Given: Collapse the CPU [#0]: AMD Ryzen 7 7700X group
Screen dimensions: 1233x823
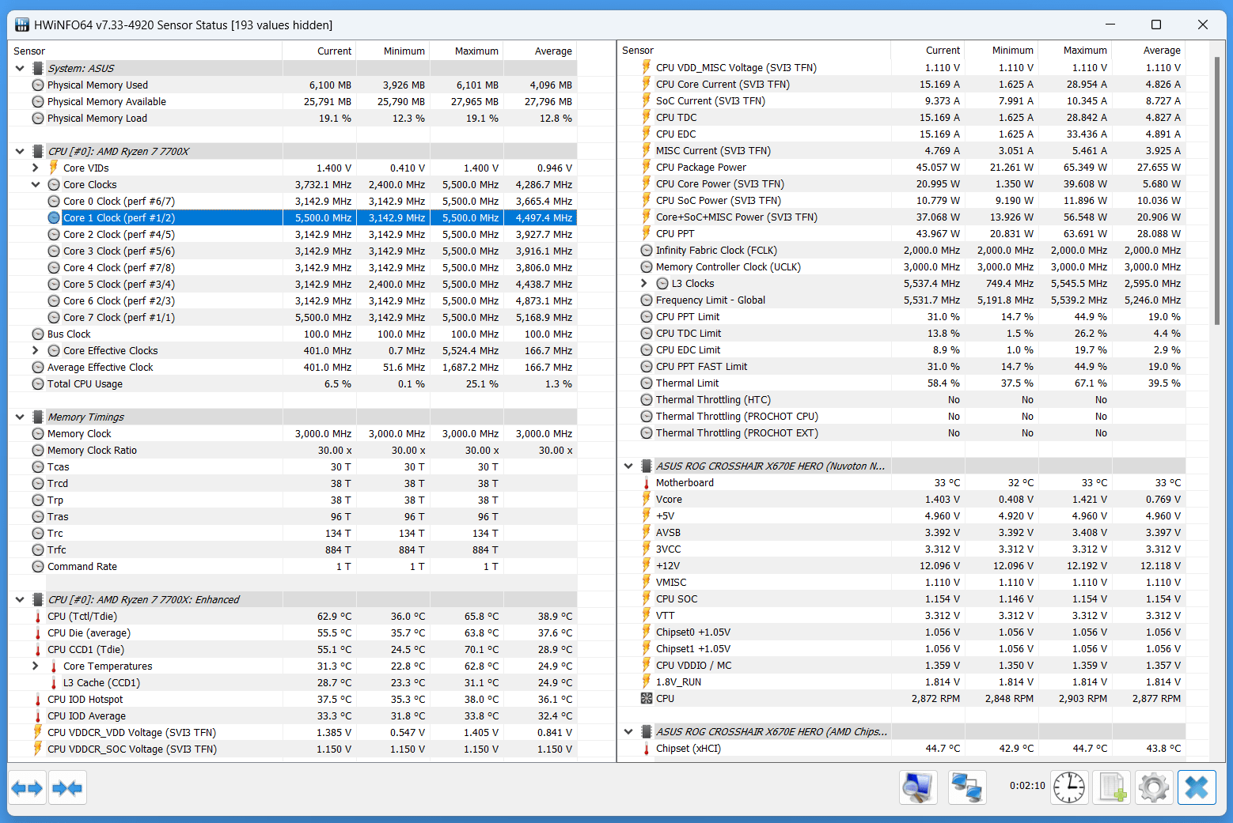Looking at the screenshot, I should click(x=20, y=151).
